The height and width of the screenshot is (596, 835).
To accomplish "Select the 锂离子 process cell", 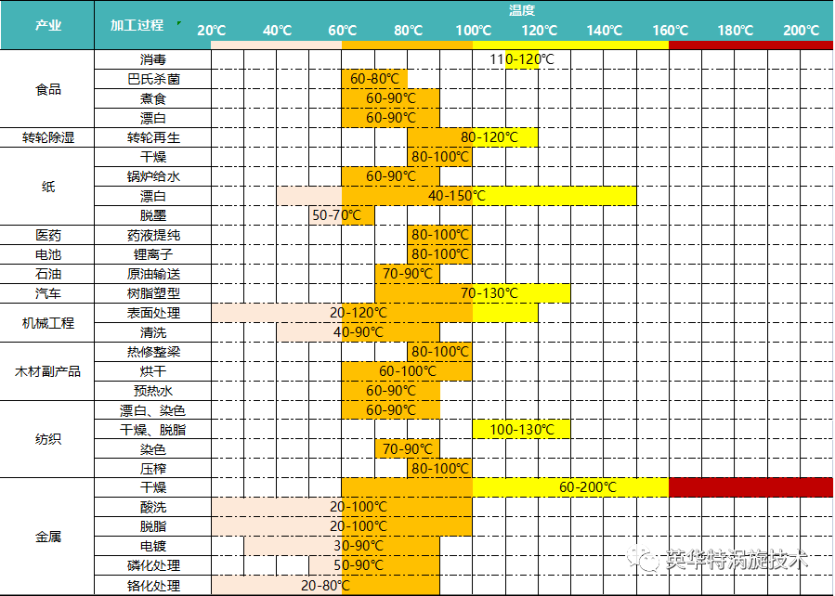I will tap(153, 254).
